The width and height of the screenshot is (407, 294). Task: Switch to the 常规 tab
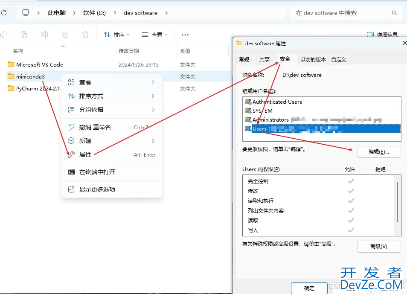click(x=244, y=59)
